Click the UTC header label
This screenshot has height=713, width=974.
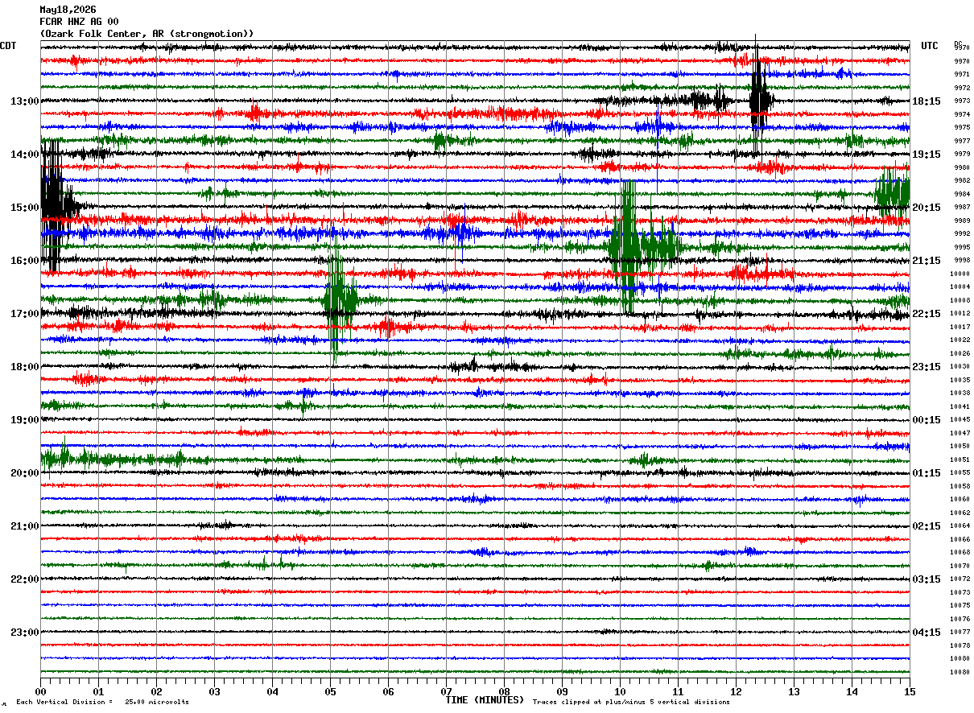click(930, 46)
